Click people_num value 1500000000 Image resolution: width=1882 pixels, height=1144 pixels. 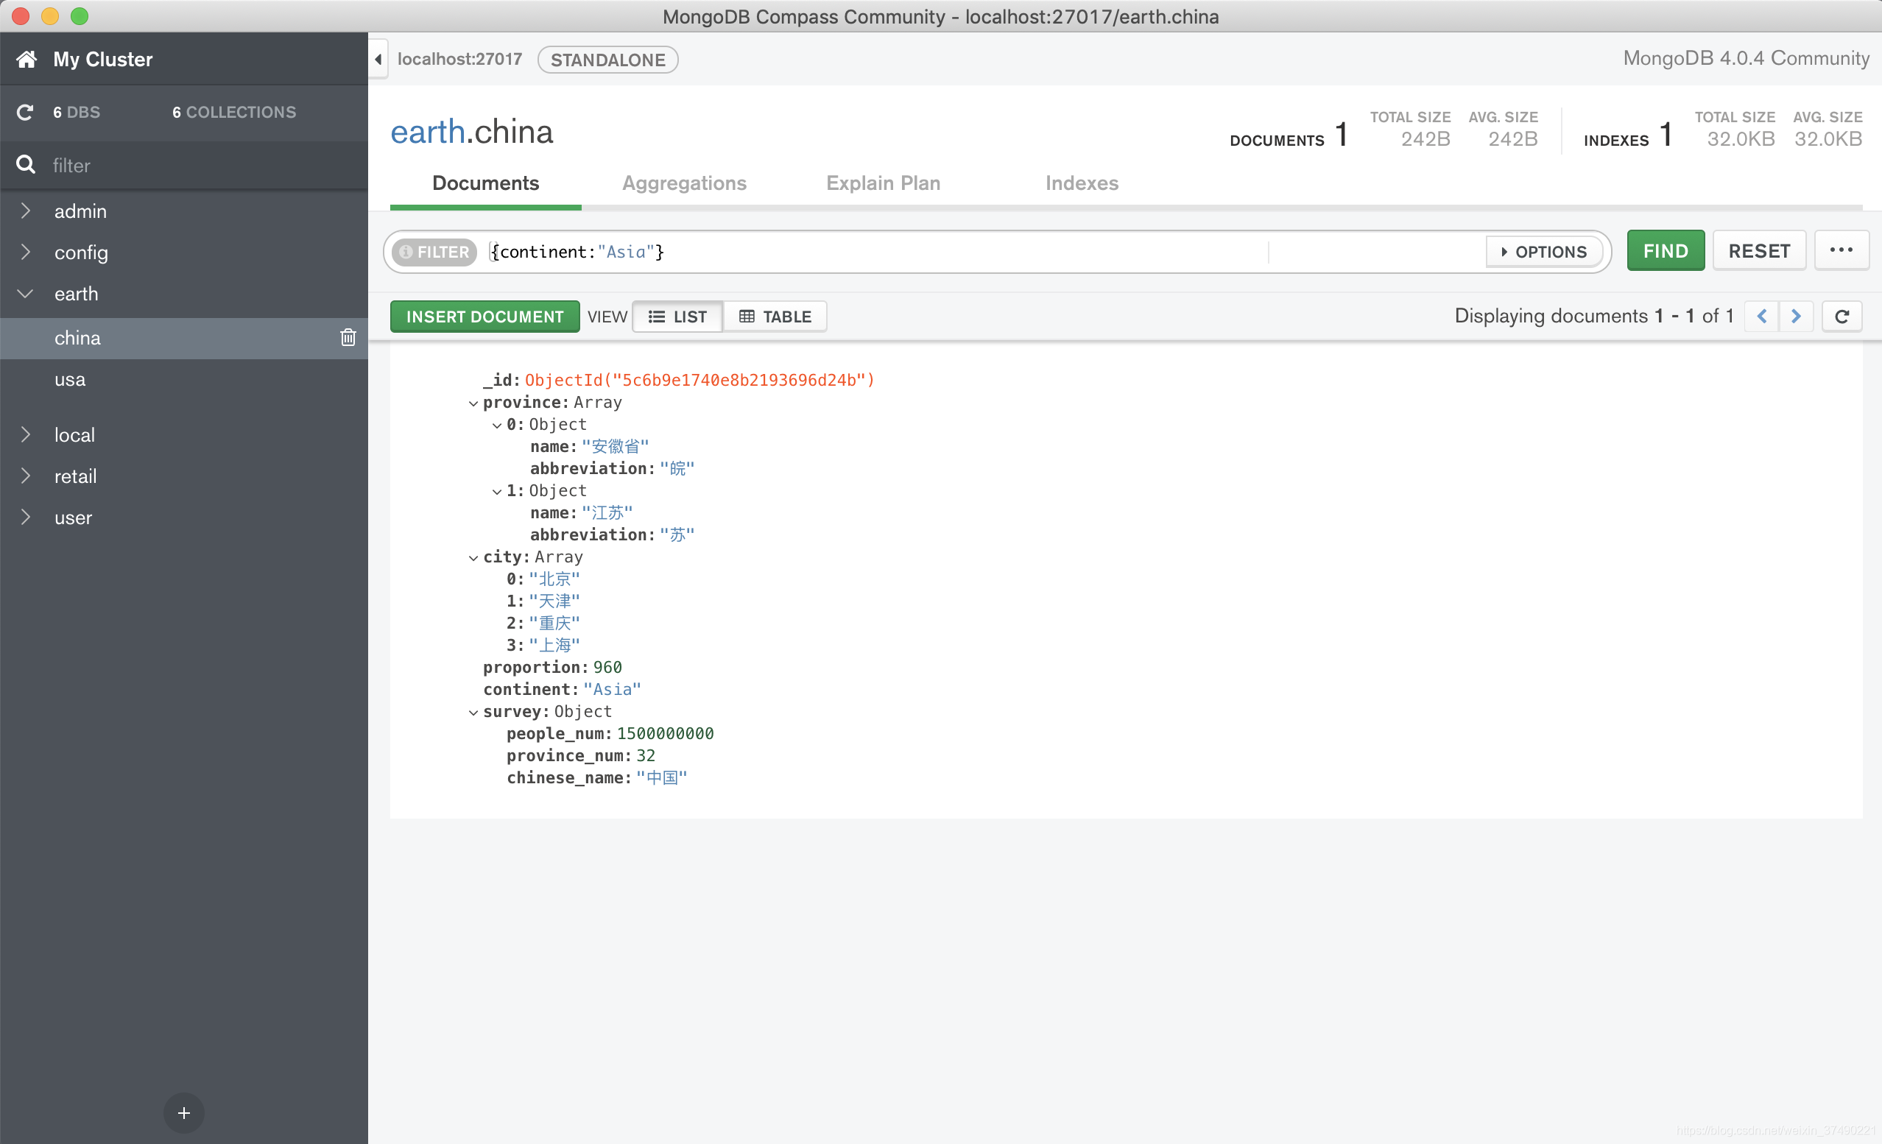[x=666, y=733]
